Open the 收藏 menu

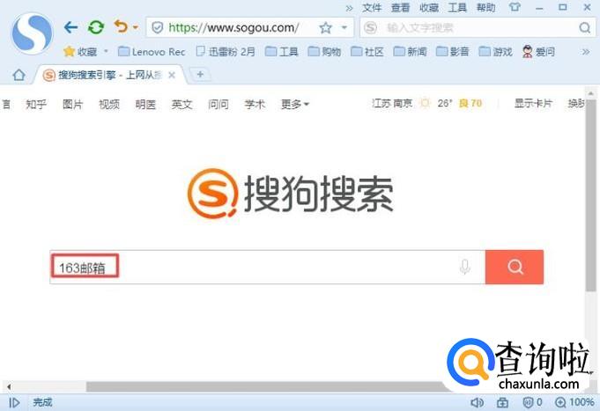tap(429, 8)
